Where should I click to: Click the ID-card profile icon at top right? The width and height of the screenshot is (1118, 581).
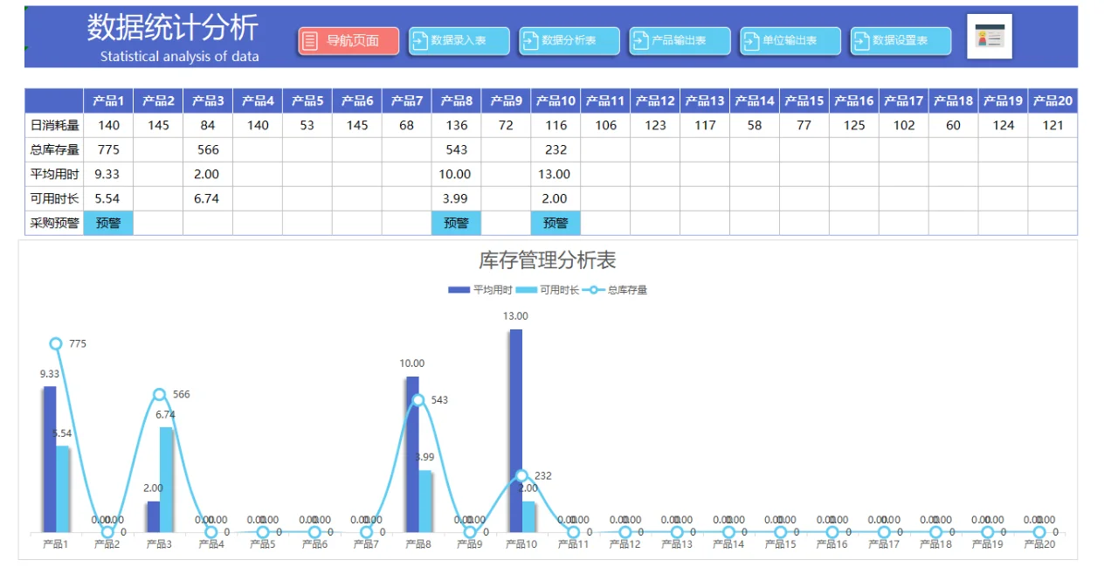click(989, 38)
